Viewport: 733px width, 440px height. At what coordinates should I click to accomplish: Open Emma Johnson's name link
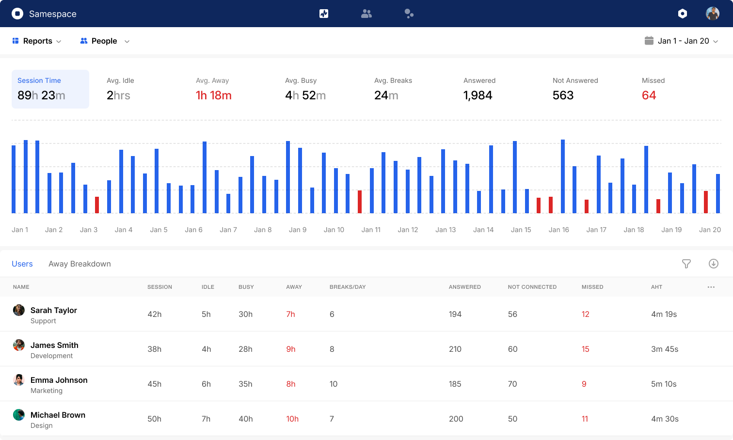[59, 380]
